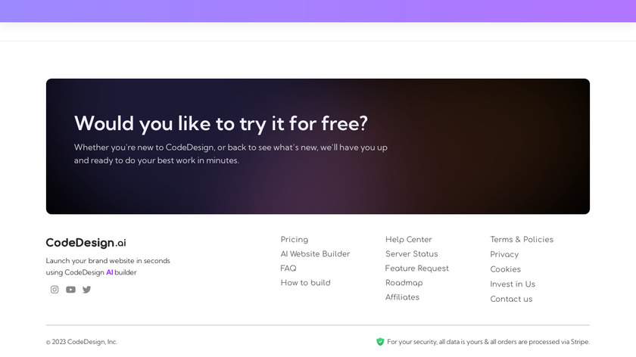The image size is (636, 357).
Task: Go to AI Website Builder page
Action: (315, 254)
